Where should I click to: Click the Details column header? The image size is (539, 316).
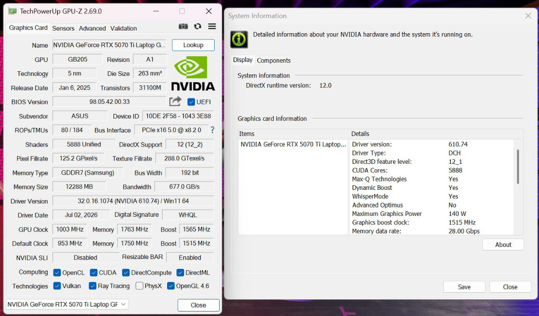[436, 134]
